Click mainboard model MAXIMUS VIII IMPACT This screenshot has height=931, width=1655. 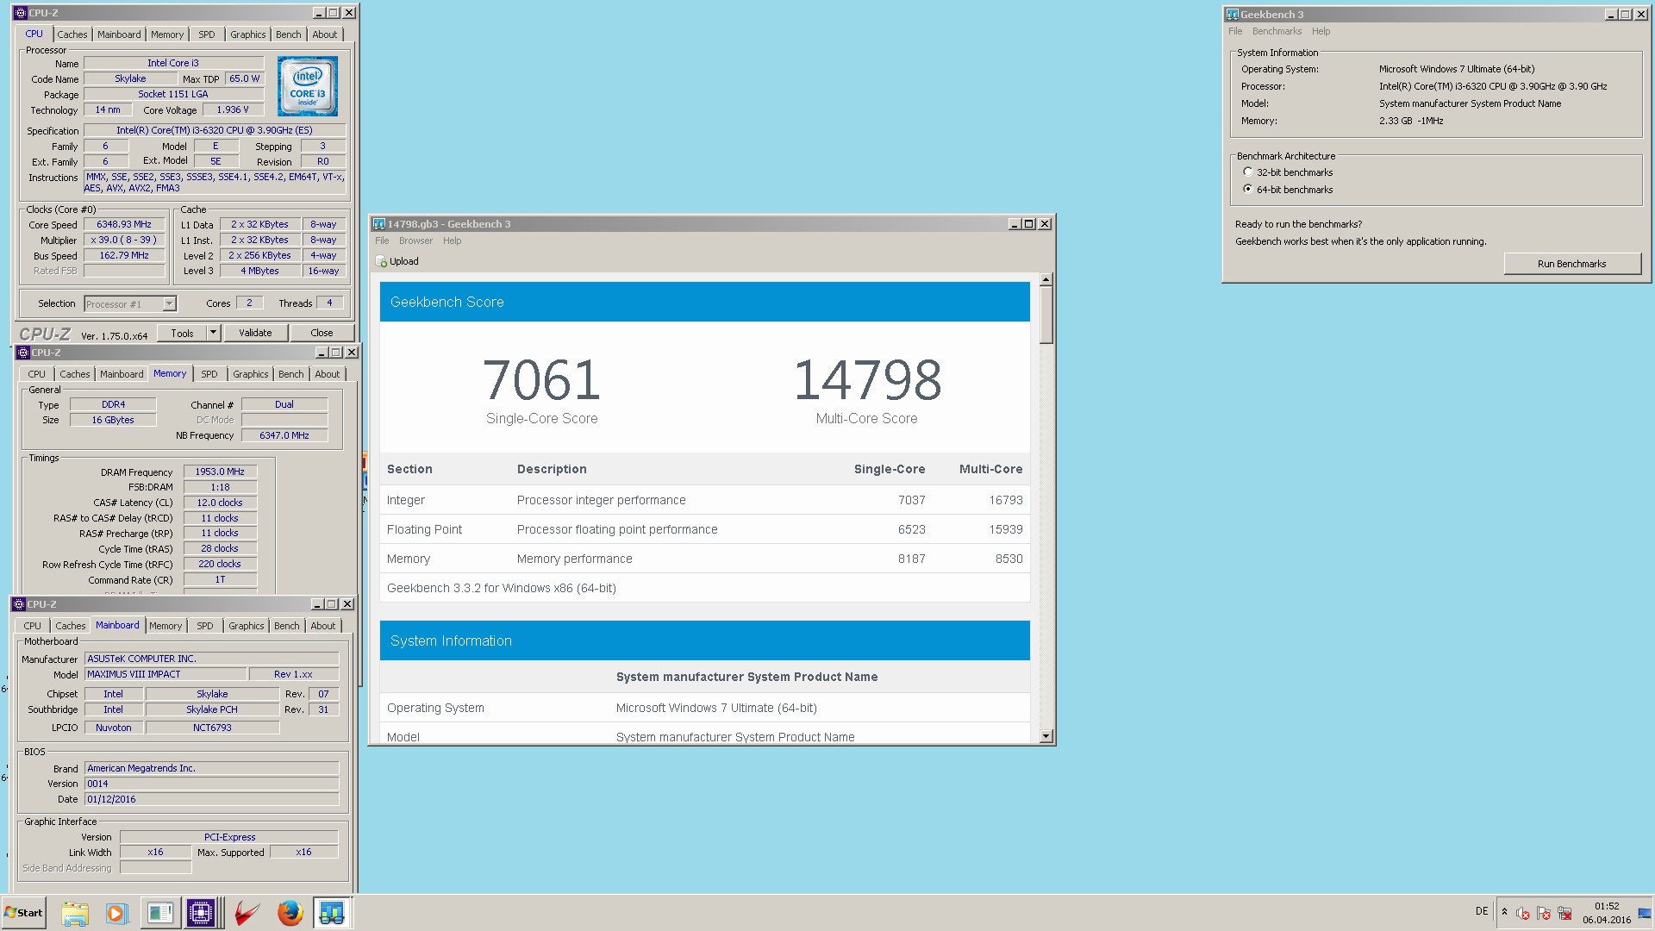[x=165, y=674]
